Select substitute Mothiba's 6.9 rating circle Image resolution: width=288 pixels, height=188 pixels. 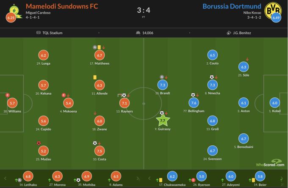(86, 176)
